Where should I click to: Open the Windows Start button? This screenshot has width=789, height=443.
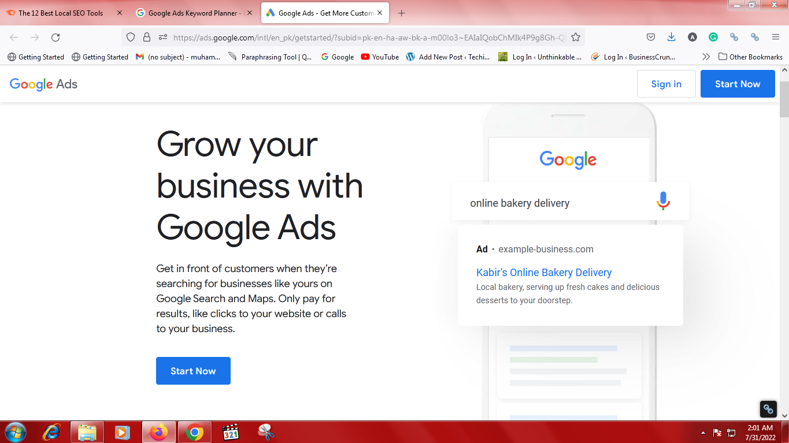coord(15,432)
